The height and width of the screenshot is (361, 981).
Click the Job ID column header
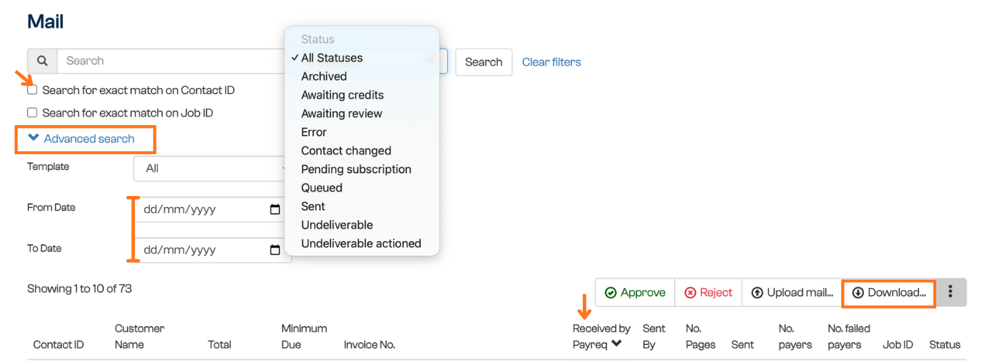coord(898,344)
